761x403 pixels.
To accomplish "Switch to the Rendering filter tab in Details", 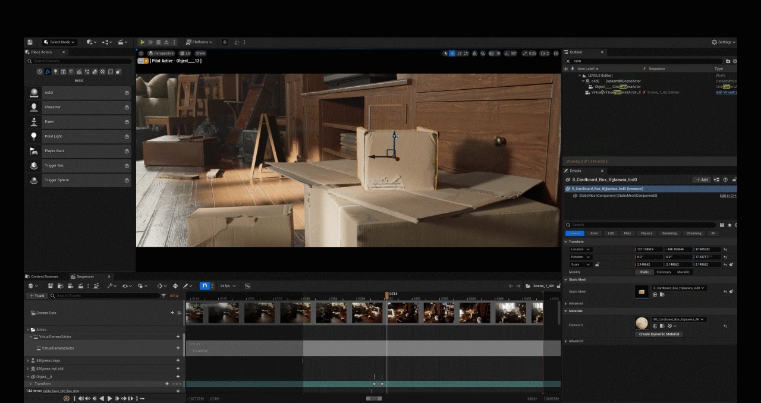I will pos(669,233).
